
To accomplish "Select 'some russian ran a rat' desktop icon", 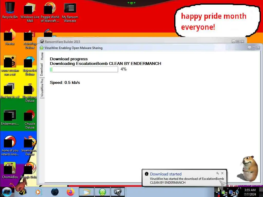I will click(x=10, y=65).
